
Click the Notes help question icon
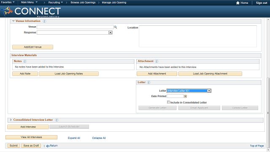click(25, 61)
